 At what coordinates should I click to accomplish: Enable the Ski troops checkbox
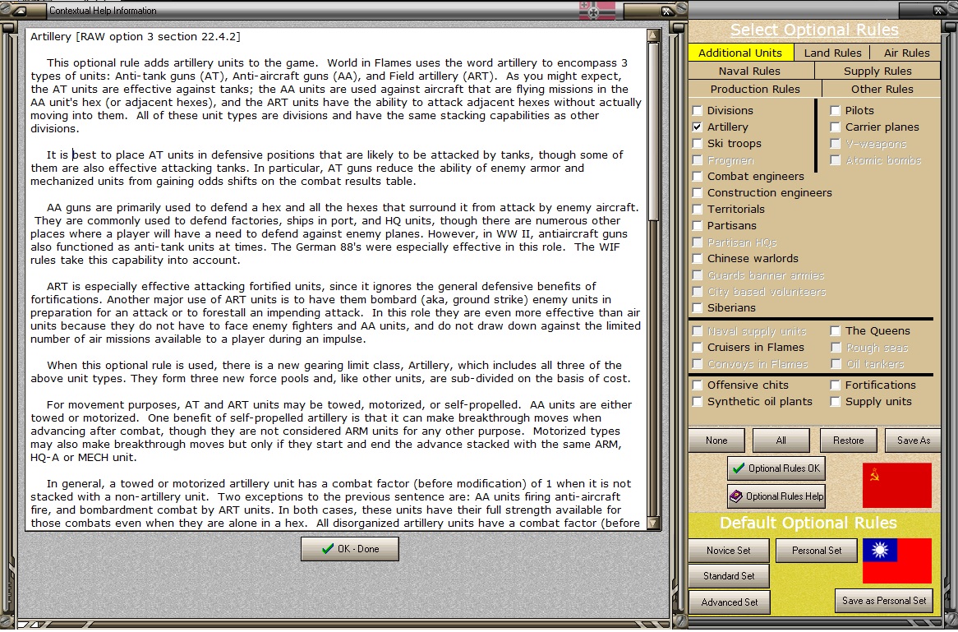[697, 144]
